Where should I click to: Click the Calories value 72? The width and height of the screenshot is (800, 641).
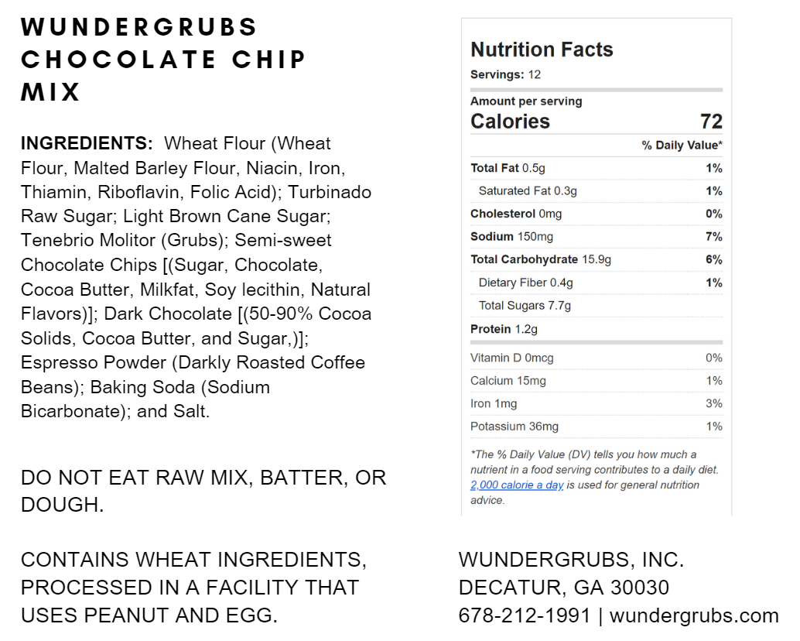pyautogui.click(x=711, y=122)
